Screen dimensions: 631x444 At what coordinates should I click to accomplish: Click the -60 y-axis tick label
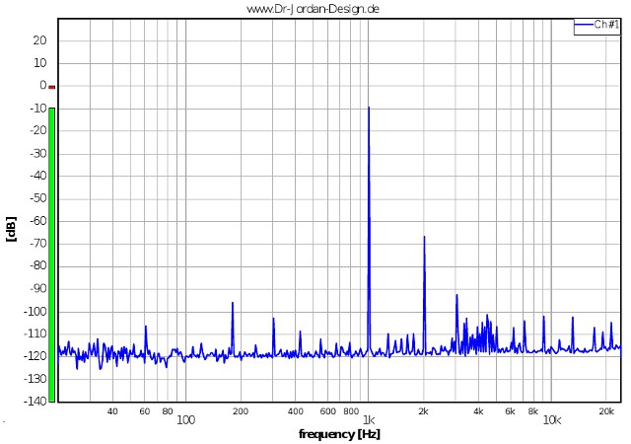click(38, 221)
